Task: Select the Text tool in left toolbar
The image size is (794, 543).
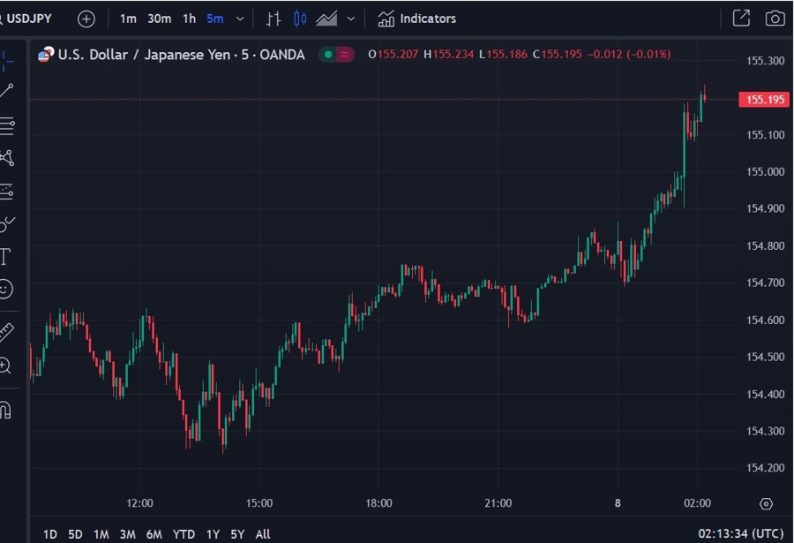Action: (5, 257)
